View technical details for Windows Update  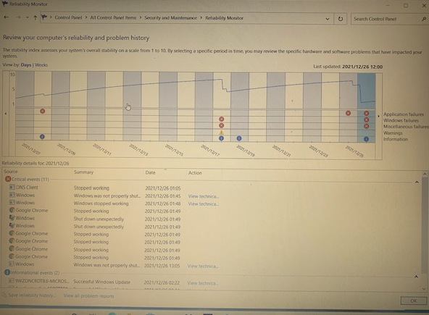[203, 283]
